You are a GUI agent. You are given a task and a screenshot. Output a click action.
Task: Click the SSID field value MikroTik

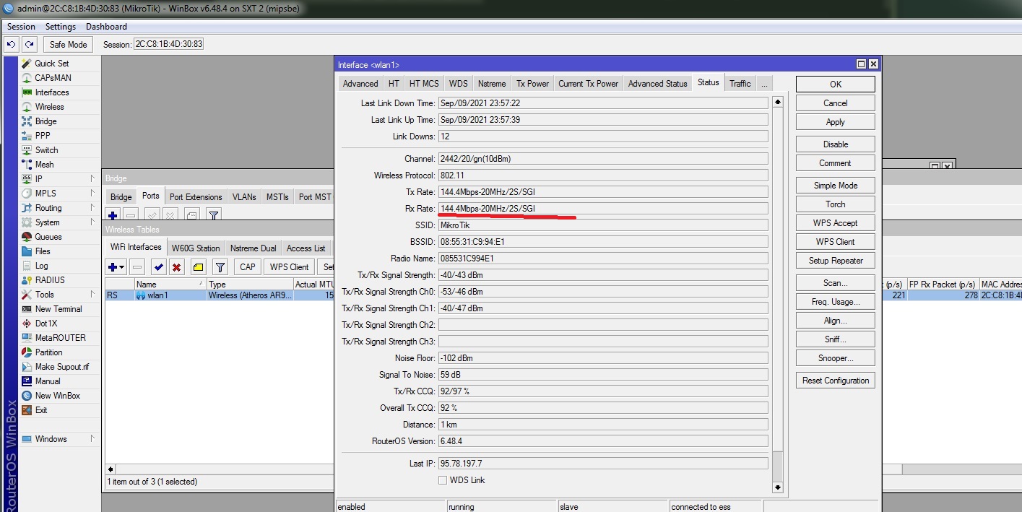[603, 225]
